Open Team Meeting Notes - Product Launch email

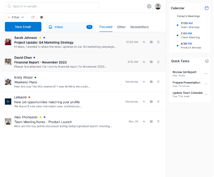[x=43, y=122]
